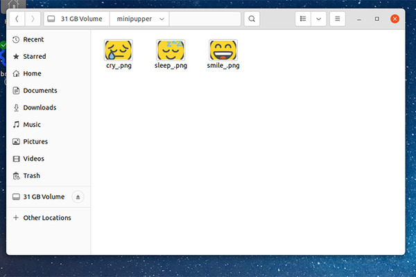Screen dimensions: 416x277
Task: Open Other Locations
Action: [46, 217]
